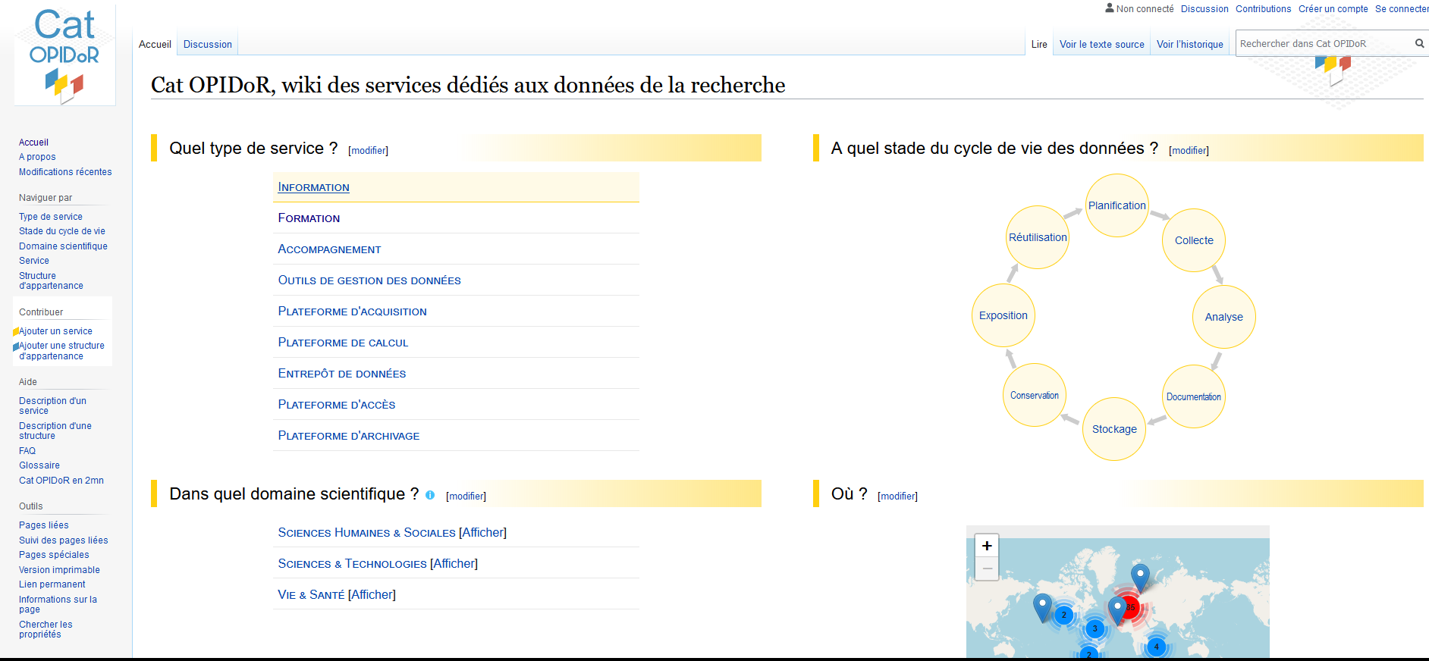The image size is (1429, 661).
Task: Click the red 85 cluster marker
Action: coord(1131,608)
